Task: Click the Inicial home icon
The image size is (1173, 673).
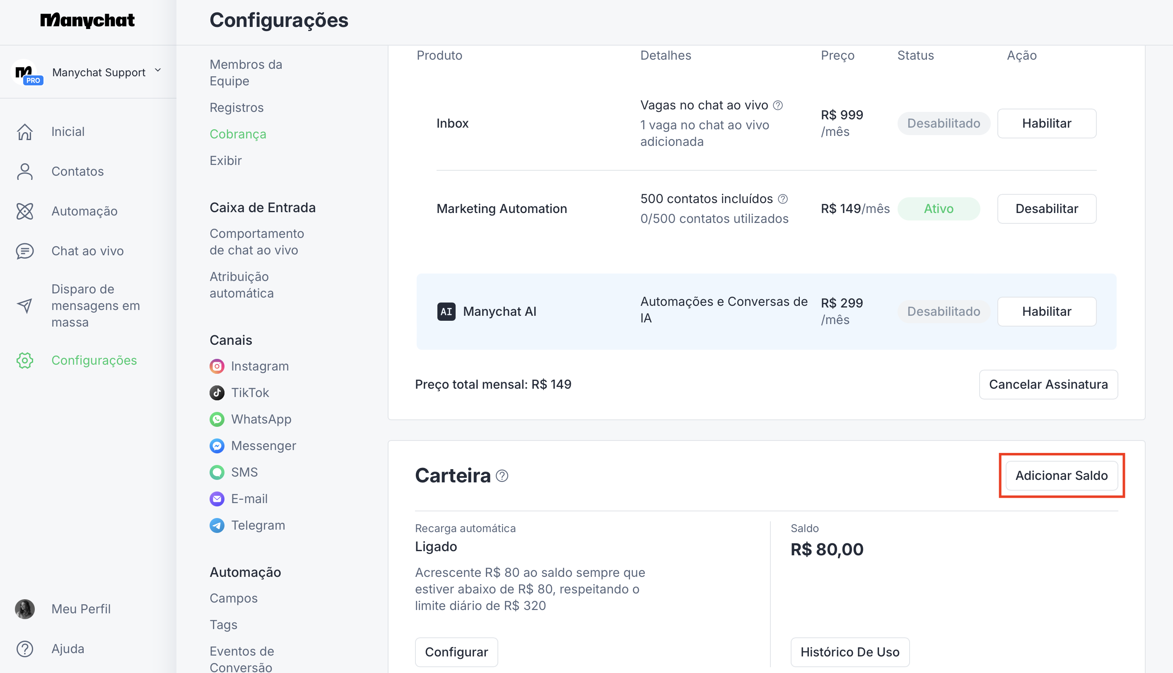Action: (x=25, y=132)
